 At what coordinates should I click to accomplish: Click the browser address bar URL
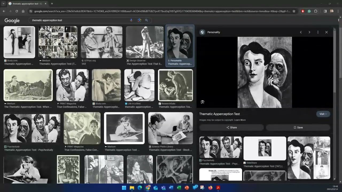[x=162, y=11]
